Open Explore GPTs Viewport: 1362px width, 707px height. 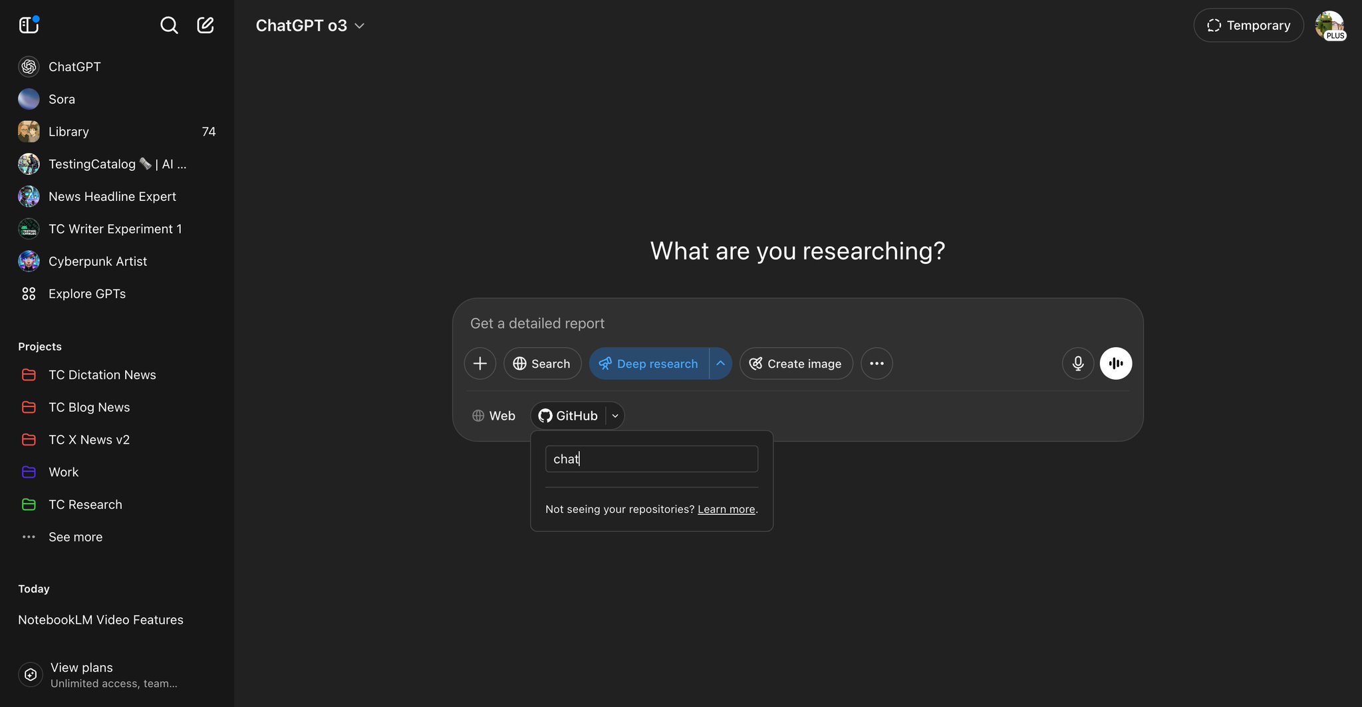tap(117, 294)
